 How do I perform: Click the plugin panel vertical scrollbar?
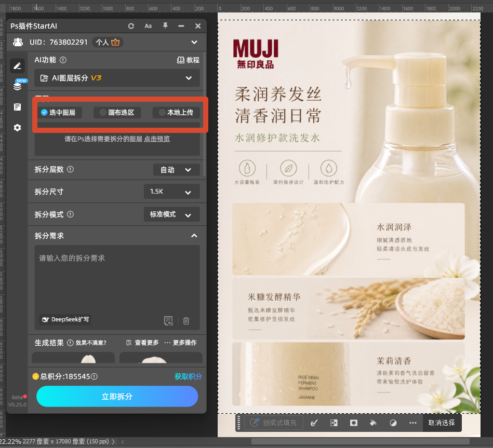(205, 115)
